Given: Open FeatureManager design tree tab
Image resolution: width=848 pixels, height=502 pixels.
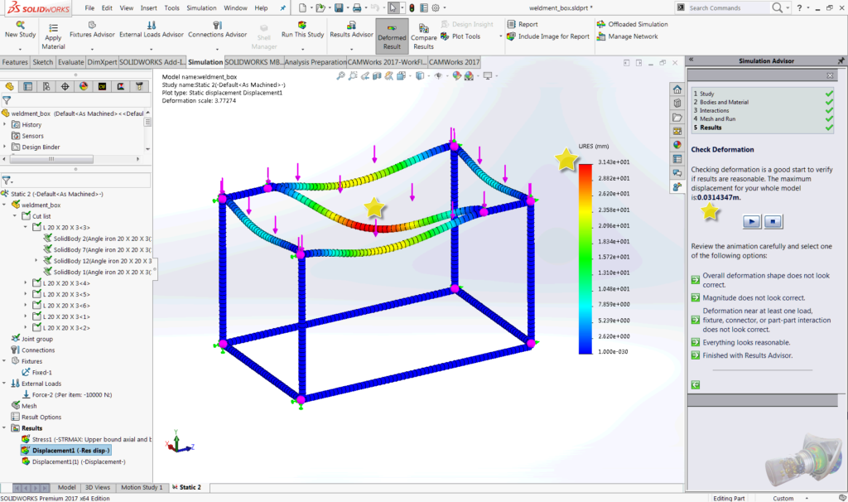Looking at the screenshot, I should 9,86.
